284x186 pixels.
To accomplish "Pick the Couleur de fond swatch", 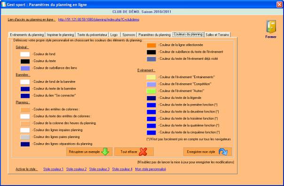I will pos(25,54).
